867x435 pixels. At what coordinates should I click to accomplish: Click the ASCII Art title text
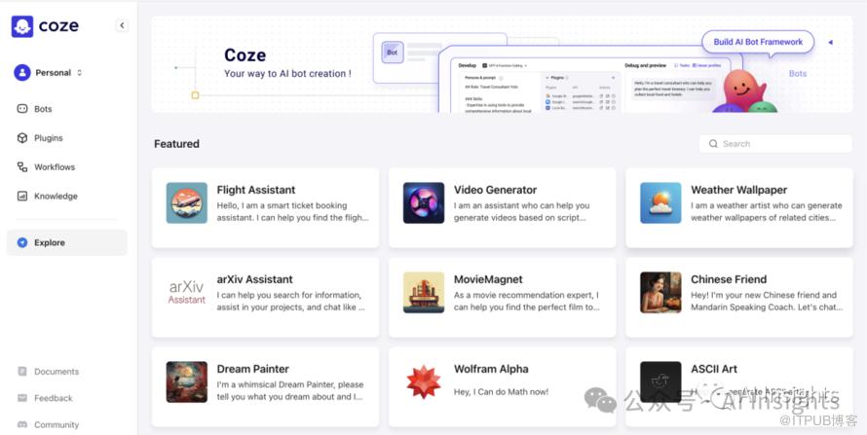click(714, 369)
